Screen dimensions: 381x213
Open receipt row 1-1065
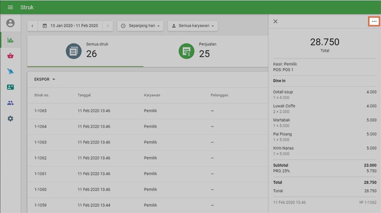tap(143, 111)
